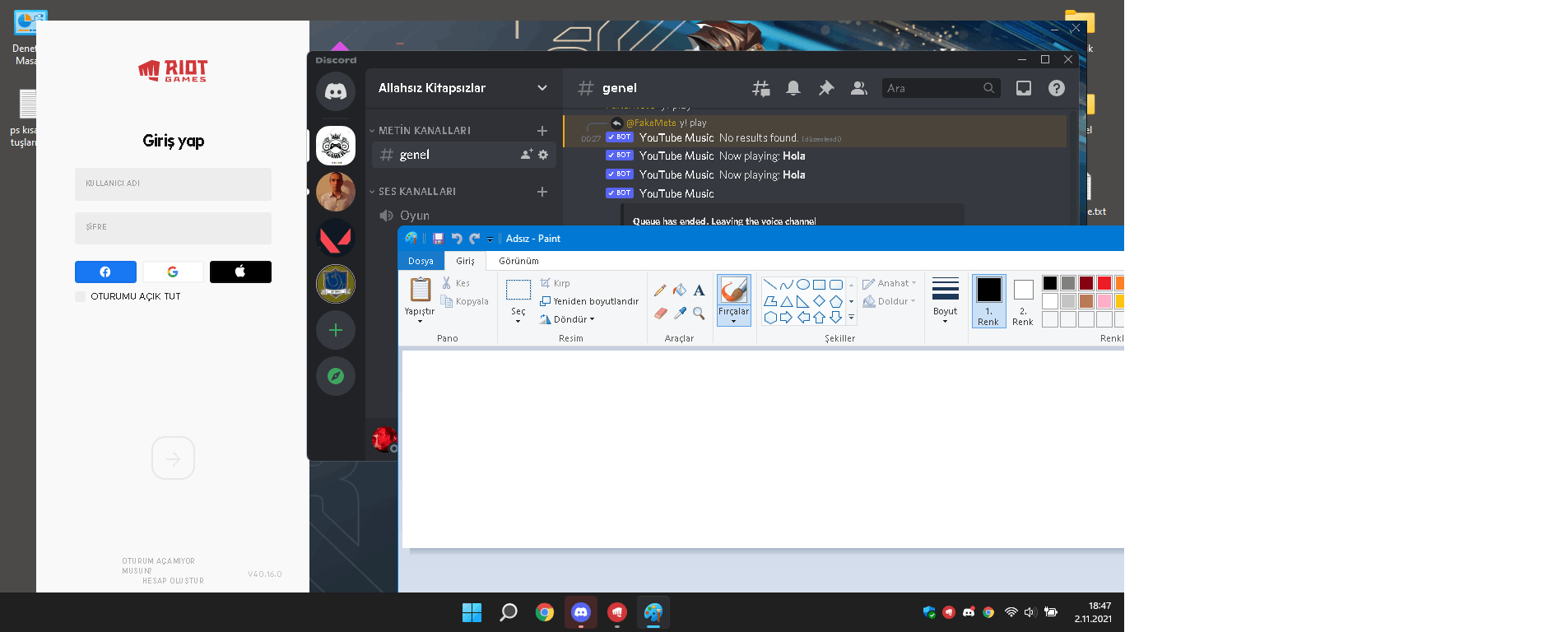Open the Valorant server icon in Discord
1562x632 pixels.
pyautogui.click(x=336, y=238)
